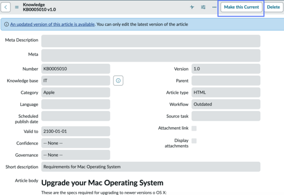The image size is (284, 195).
Task: Click the Meta field
Action: (151, 55)
